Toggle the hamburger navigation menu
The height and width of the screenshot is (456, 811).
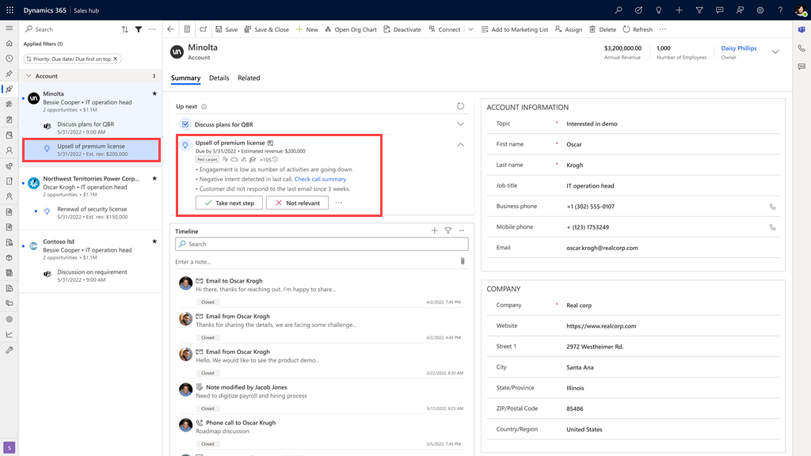pos(10,28)
